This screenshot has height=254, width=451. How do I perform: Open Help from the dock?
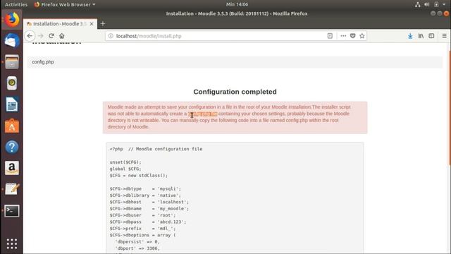(x=12, y=147)
